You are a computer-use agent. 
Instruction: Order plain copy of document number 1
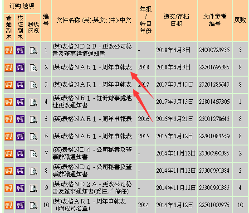point(9,50)
